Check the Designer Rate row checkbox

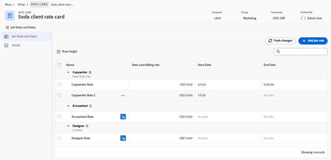[59, 138]
